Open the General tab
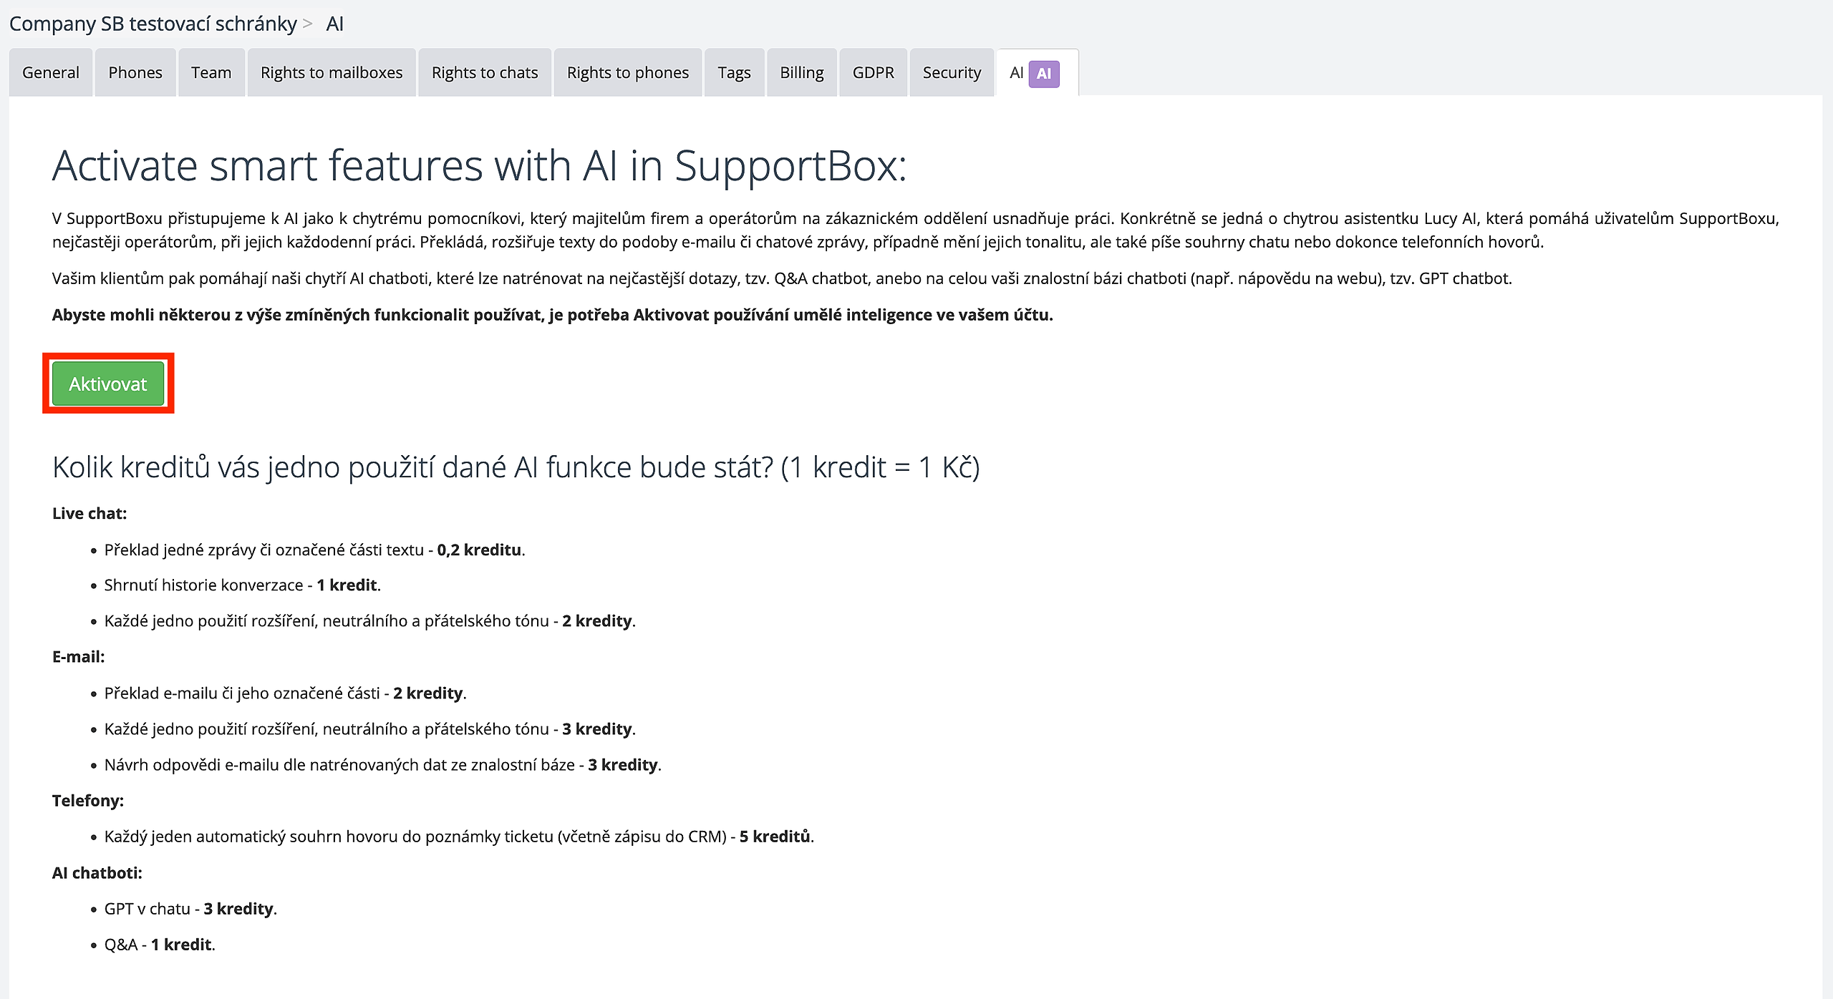The image size is (1833, 999). (x=50, y=72)
